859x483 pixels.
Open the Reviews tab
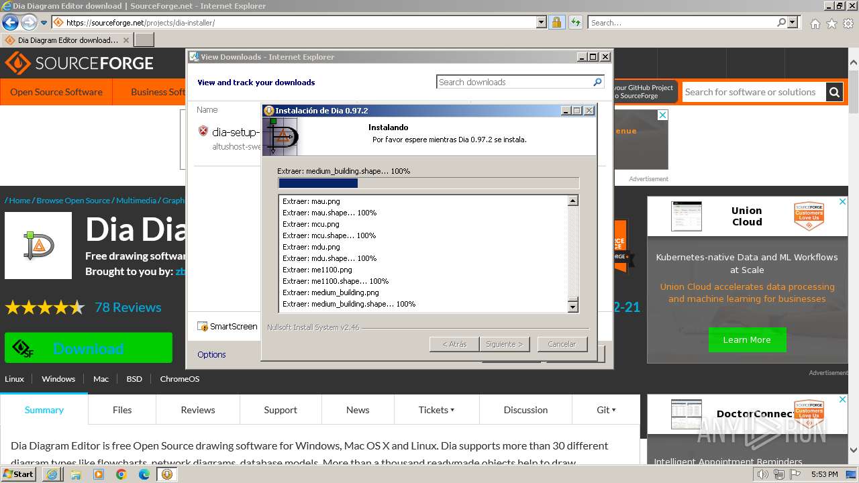coord(198,410)
